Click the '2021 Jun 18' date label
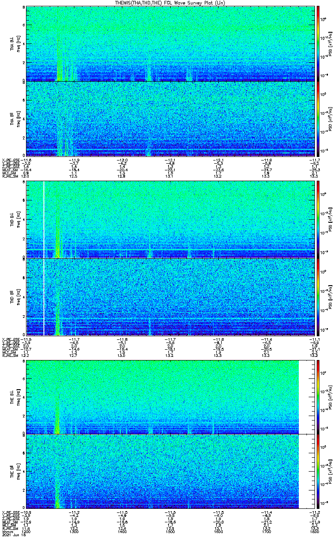 point(13,535)
